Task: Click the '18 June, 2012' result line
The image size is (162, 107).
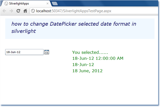Action: (87, 71)
